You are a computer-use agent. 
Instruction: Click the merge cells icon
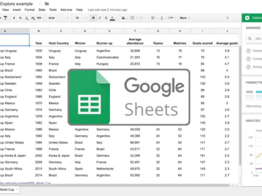pos(141,18)
